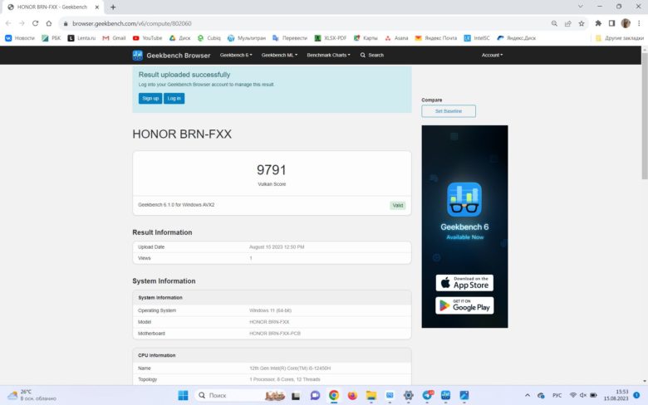
Task: Click the Set Baseline button
Action: (x=449, y=111)
